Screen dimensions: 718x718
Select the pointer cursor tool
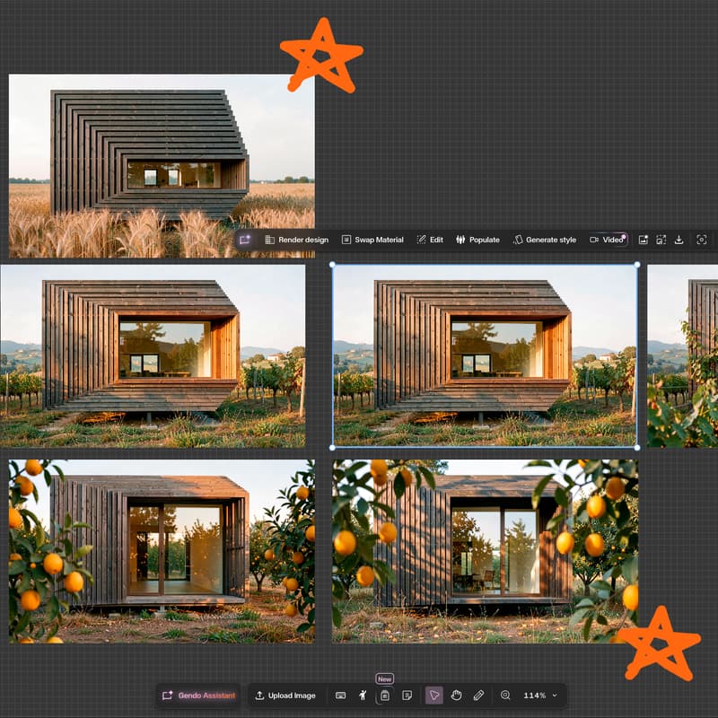tap(433, 695)
